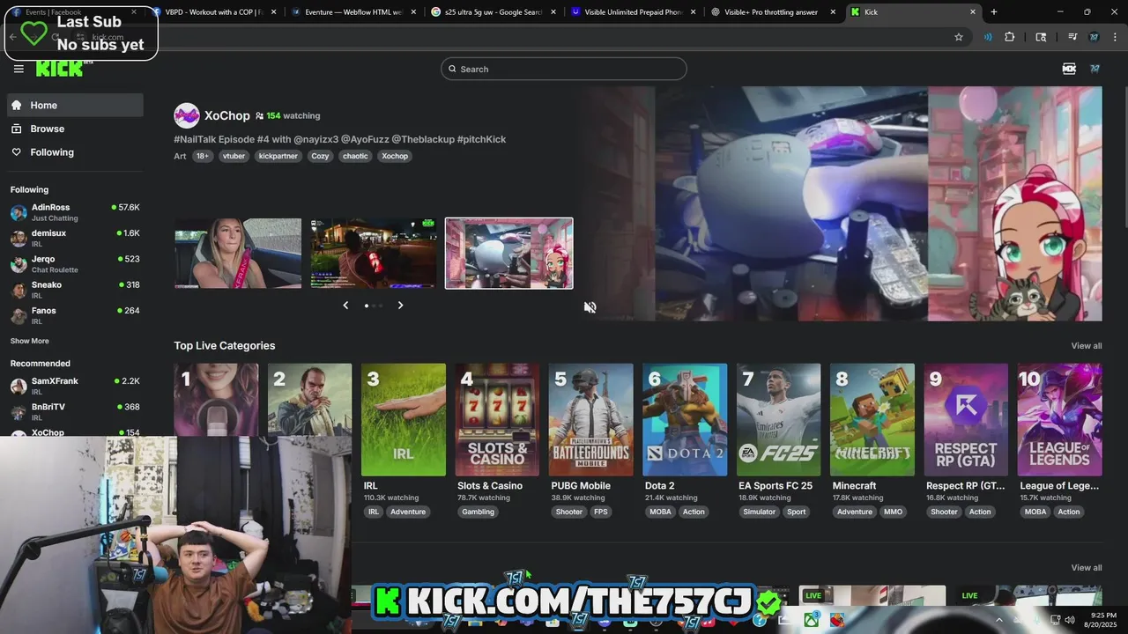Open the browser Extensions puzzle icon
The image size is (1128, 634).
[1010, 37]
